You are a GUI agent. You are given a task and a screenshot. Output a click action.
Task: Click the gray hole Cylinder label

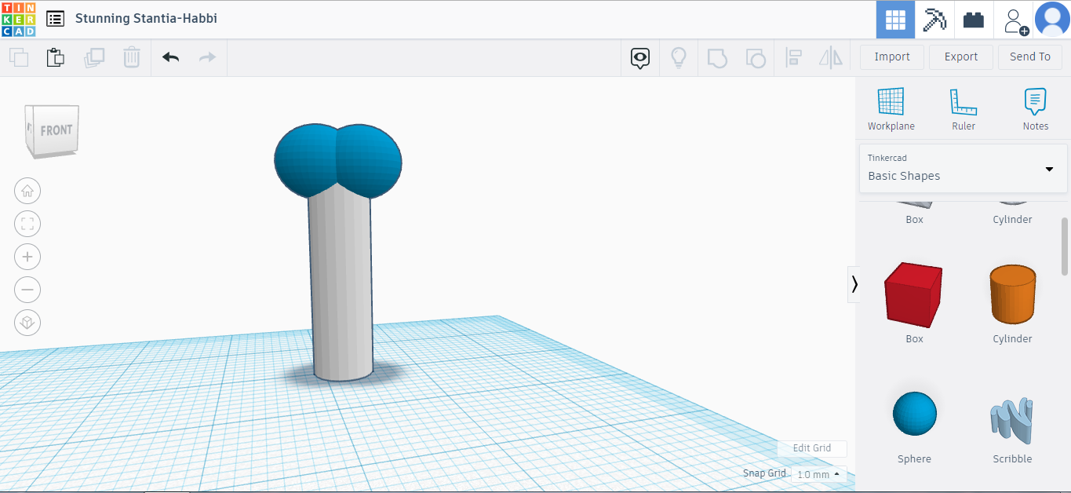pos(1012,220)
